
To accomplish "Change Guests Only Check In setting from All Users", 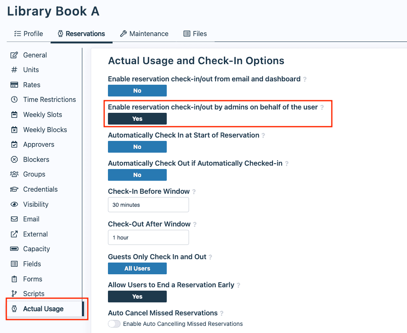I will pyautogui.click(x=137, y=268).
